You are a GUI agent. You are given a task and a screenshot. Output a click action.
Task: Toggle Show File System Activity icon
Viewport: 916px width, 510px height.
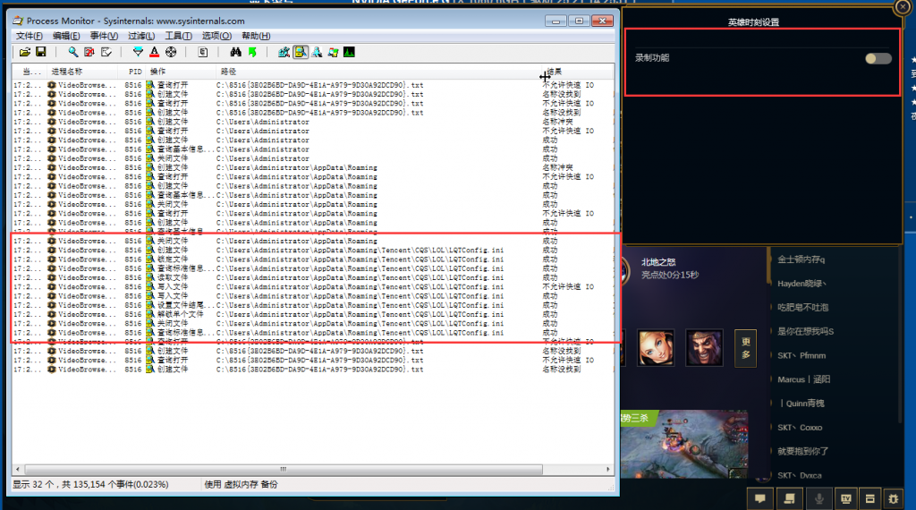click(301, 52)
